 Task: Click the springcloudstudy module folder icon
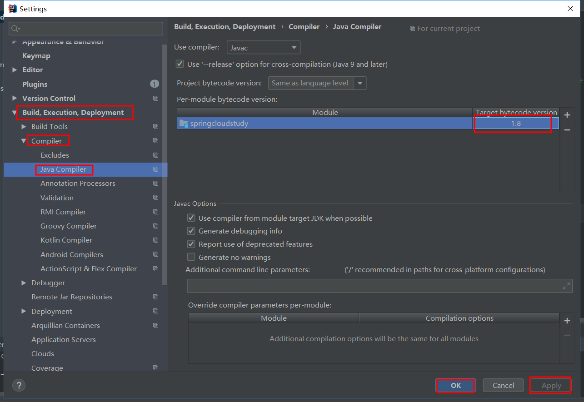pos(184,124)
